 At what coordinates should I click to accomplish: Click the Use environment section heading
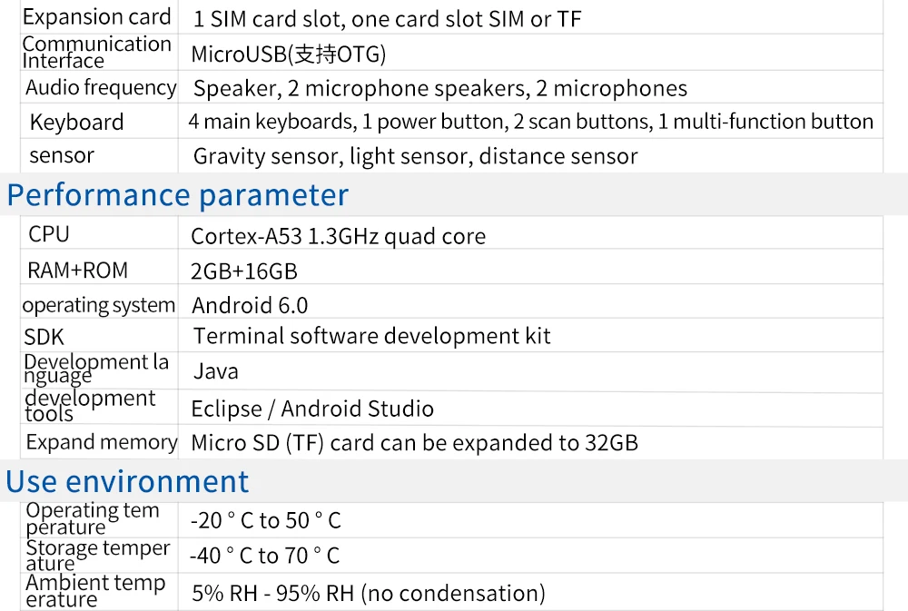(127, 481)
